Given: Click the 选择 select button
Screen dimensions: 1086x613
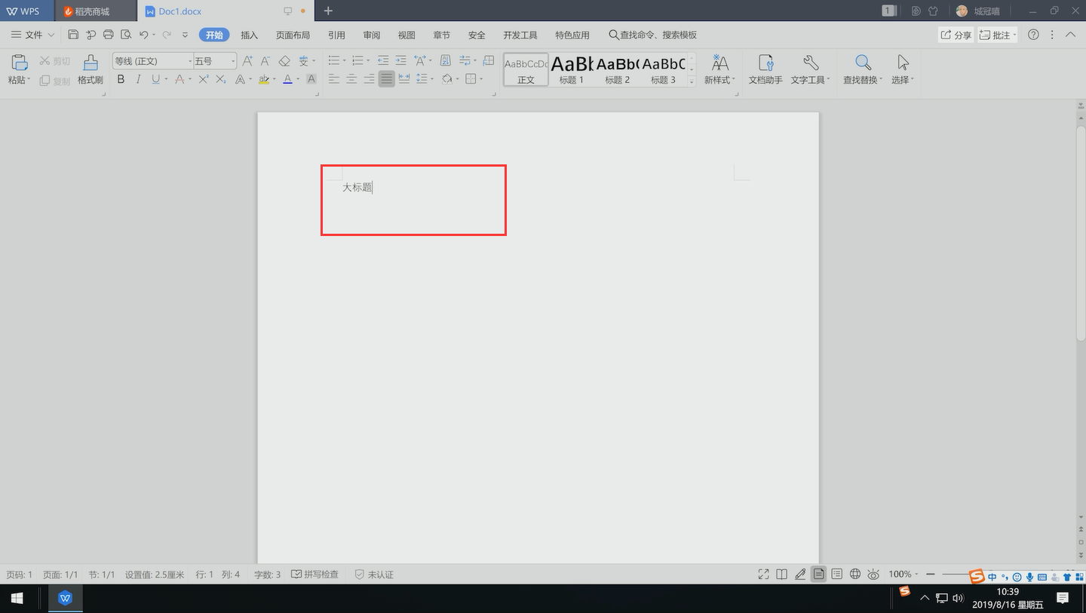Looking at the screenshot, I should click(x=903, y=69).
